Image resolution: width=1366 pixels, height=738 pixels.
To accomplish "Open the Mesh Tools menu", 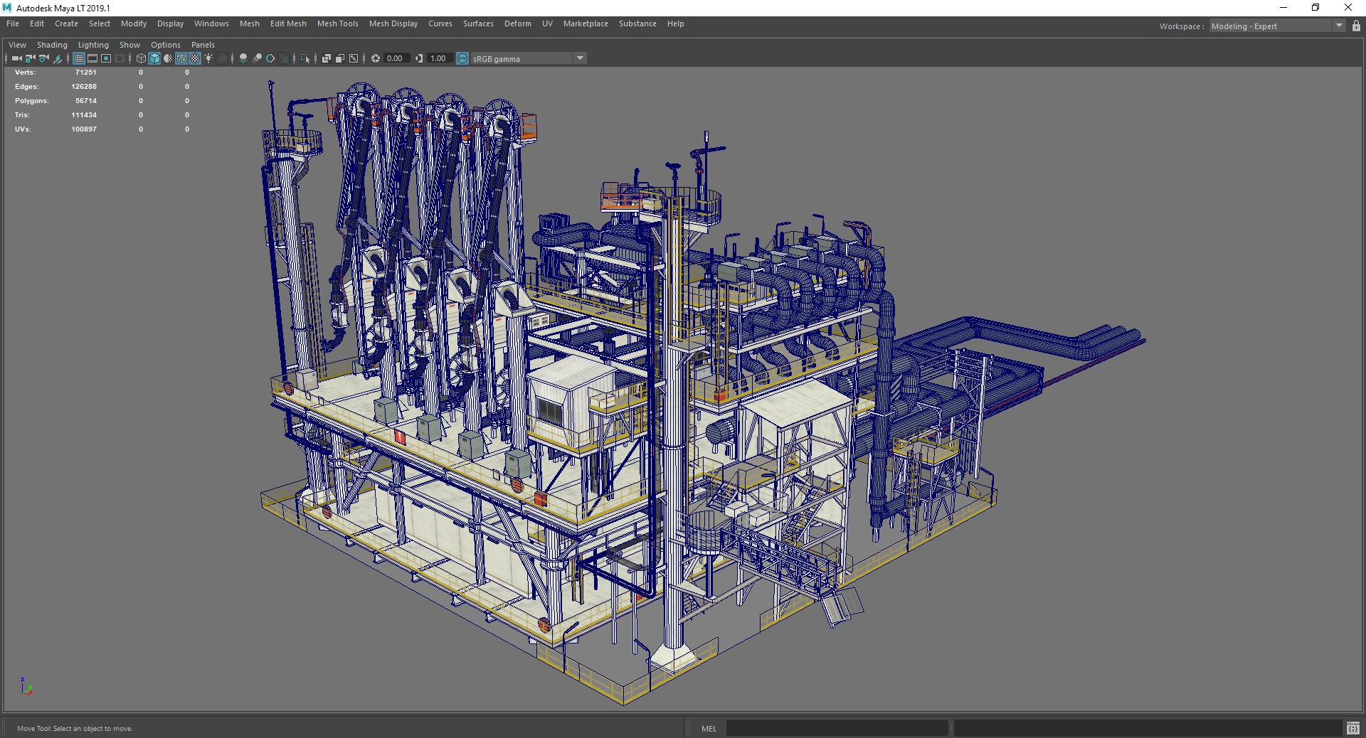I will (338, 23).
